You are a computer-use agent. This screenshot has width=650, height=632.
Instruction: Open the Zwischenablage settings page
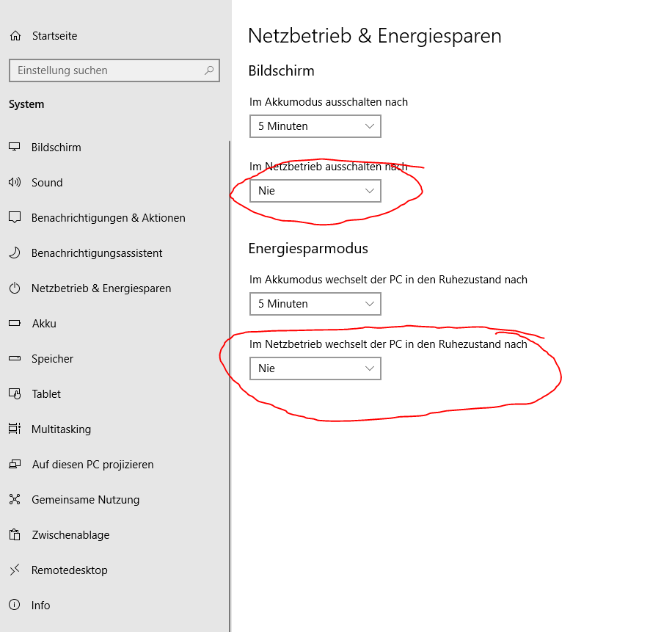click(x=70, y=535)
